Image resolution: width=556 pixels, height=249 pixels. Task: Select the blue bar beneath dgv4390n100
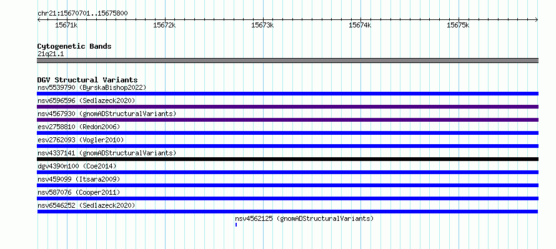tap(287, 172)
